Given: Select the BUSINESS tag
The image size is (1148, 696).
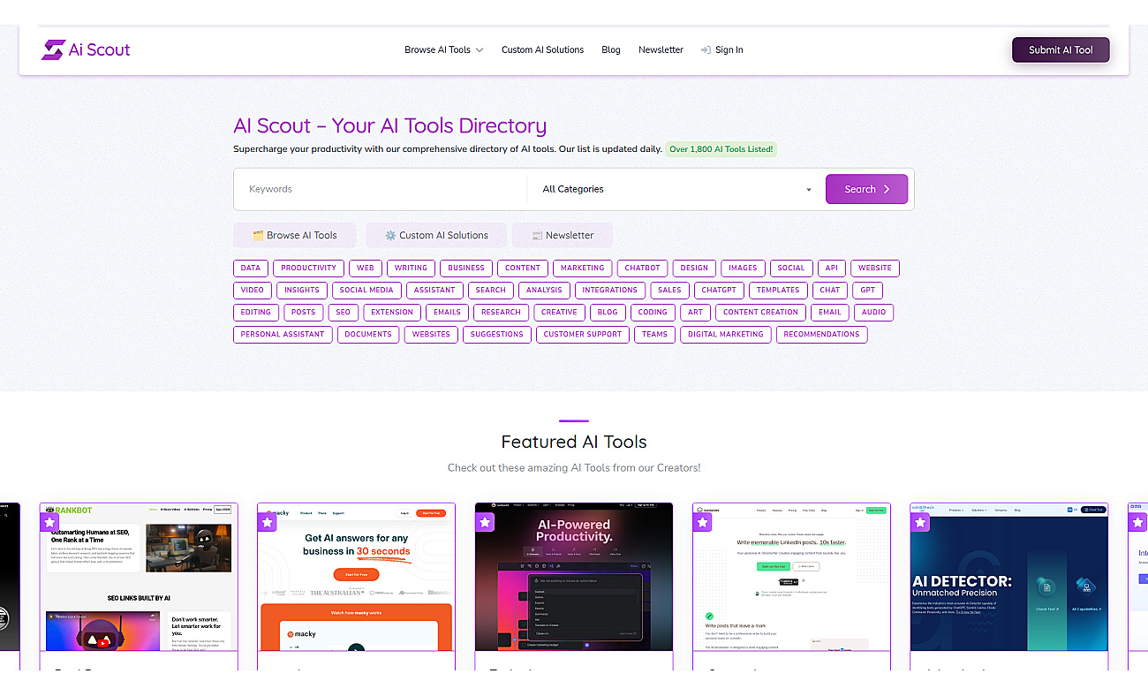Looking at the screenshot, I should (466, 268).
